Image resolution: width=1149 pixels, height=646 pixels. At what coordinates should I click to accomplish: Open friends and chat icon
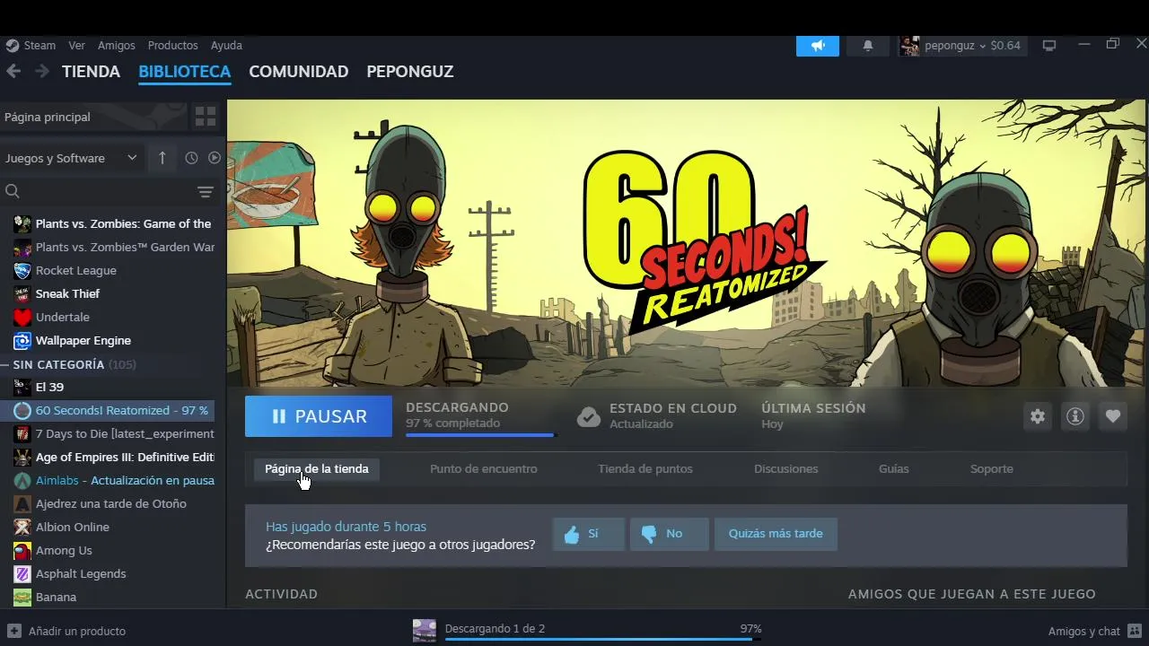pyautogui.click(x=1135, y=631)
